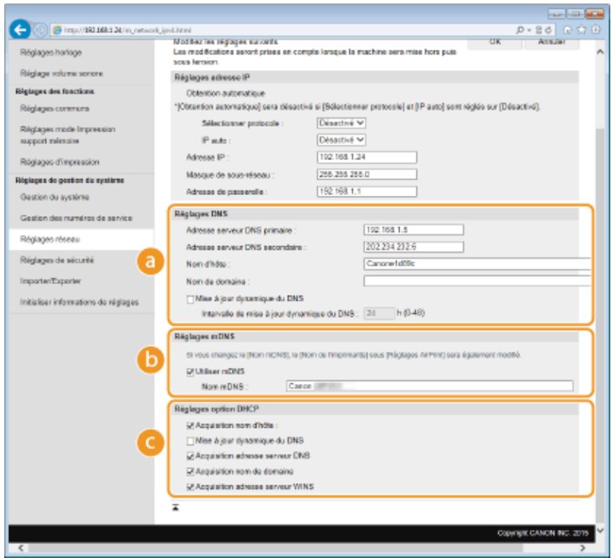611x558 pixels.
Task: Click the return-to-top arrow icon below DHCP settings
Action: 176,507
